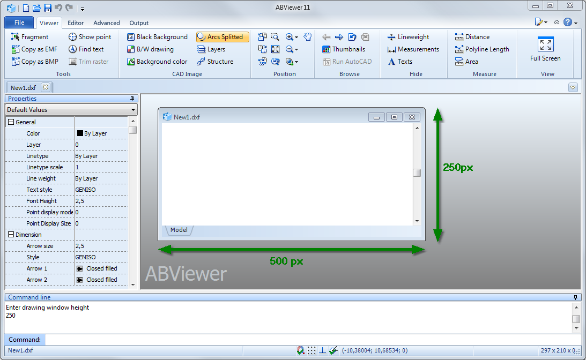This screenshot has width=586, height=360.
Task: Open Customize Quick Access Toolbar dropdown
Action: [x=82, y=9]
